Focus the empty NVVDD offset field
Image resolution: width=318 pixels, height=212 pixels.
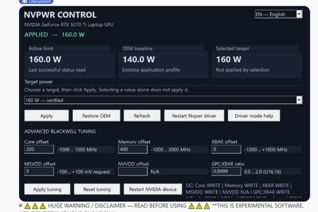point(133,171)
